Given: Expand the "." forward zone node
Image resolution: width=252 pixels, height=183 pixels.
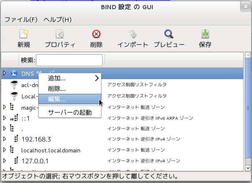Looking at the screenshot, I should (5, 128).
